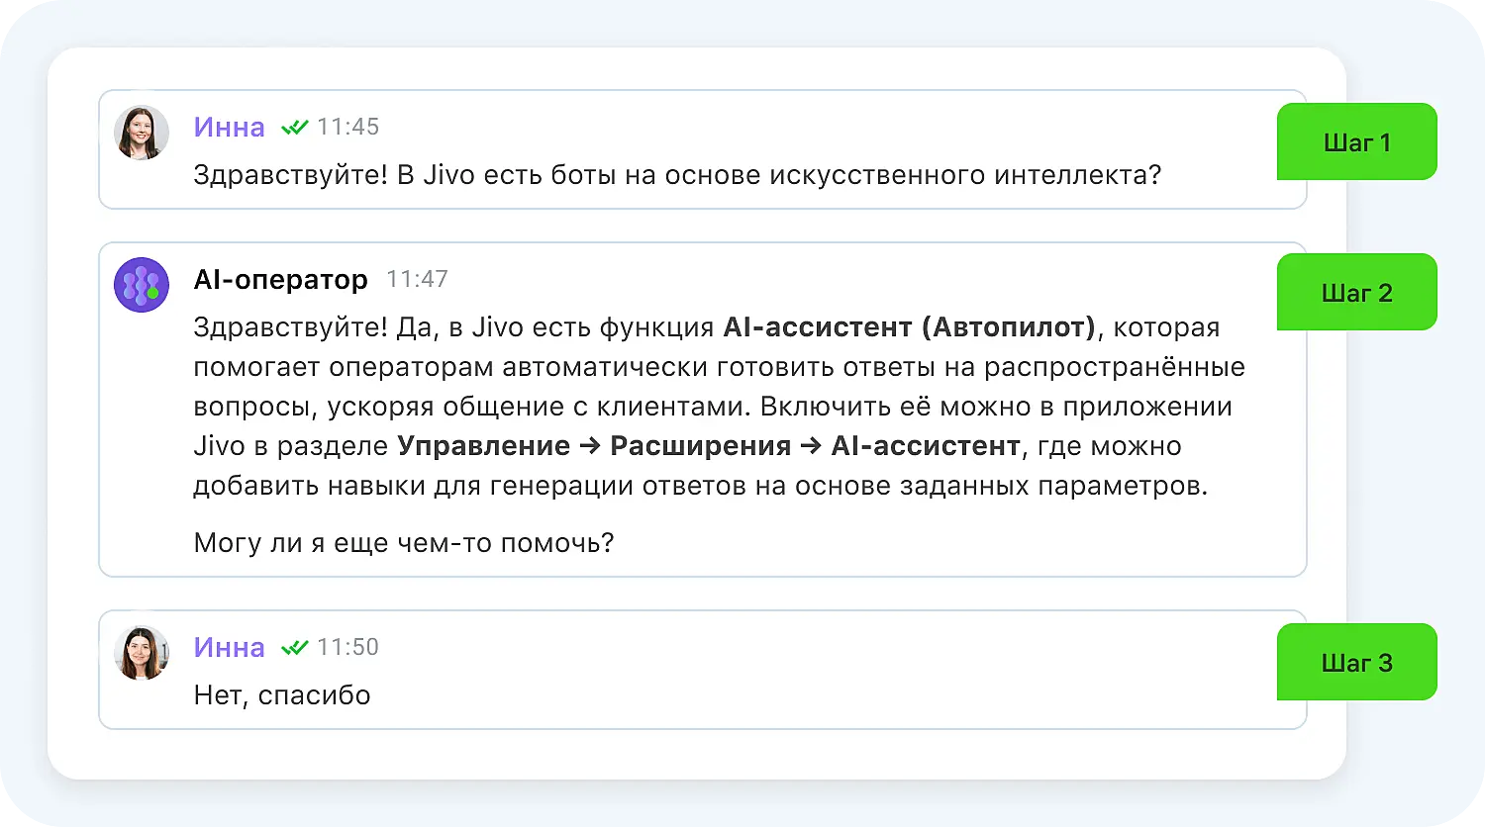Viewport: 1485px width, 827px height.
Task: Click Инна's avatar in the last message
Action: click(x=142, y=653)
